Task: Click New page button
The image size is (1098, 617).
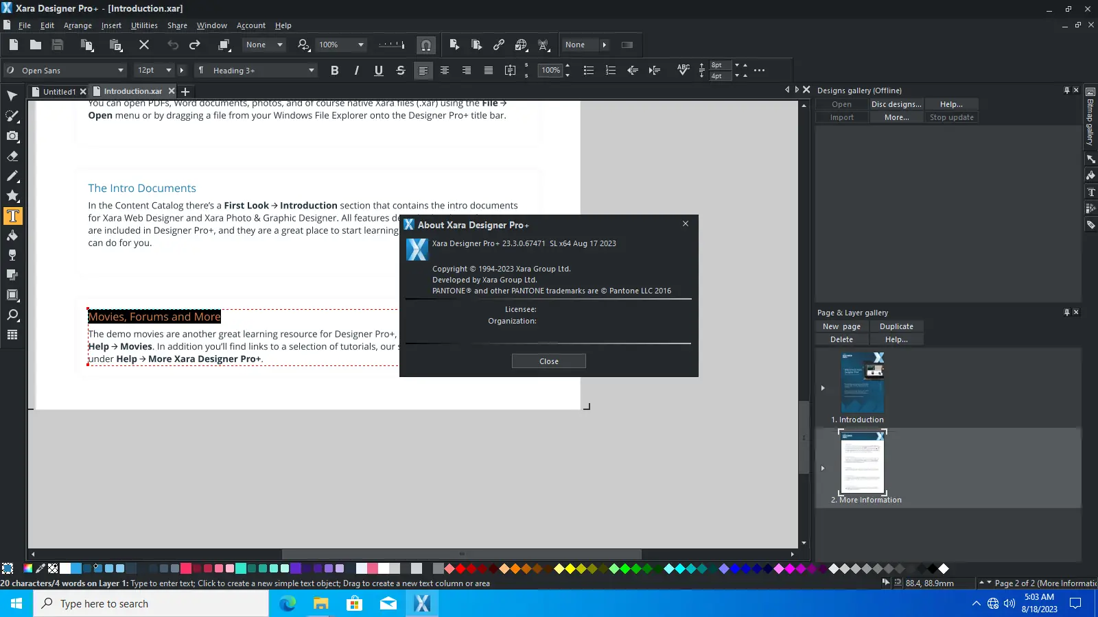Action: coord(841,326)
